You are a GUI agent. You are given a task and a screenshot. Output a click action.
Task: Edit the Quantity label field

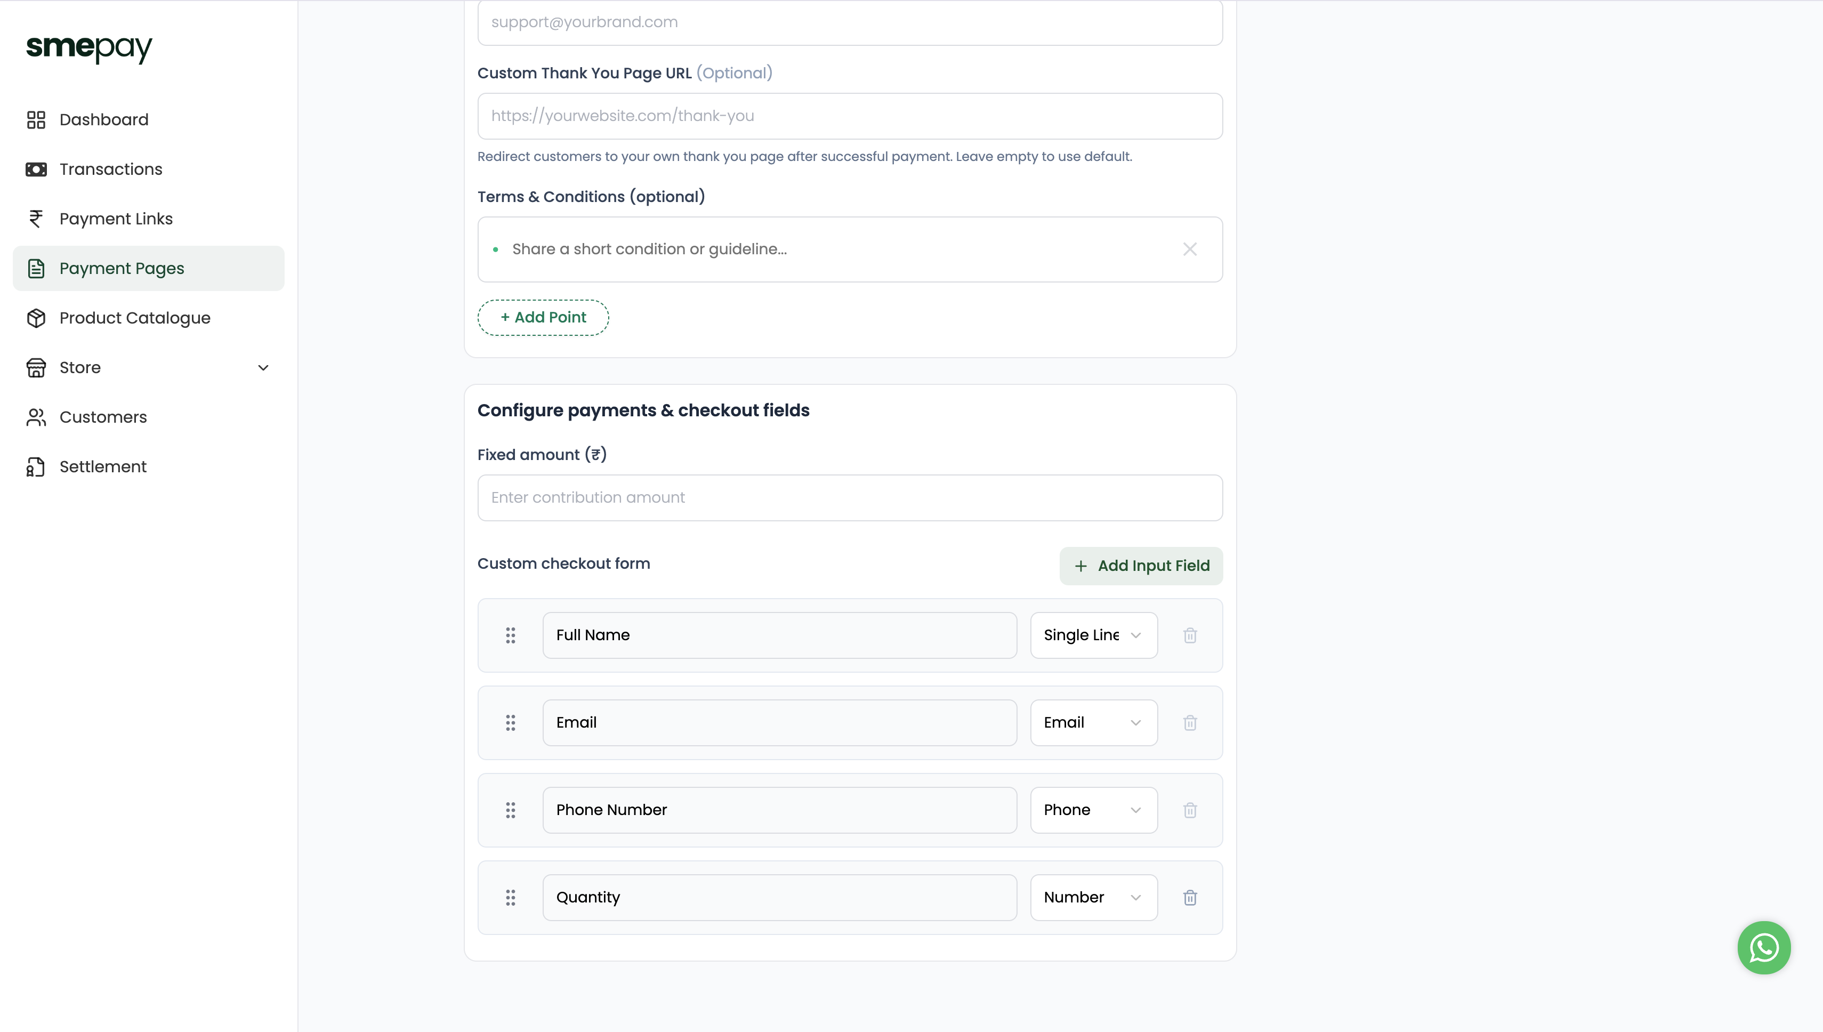[x=780, y=898]
